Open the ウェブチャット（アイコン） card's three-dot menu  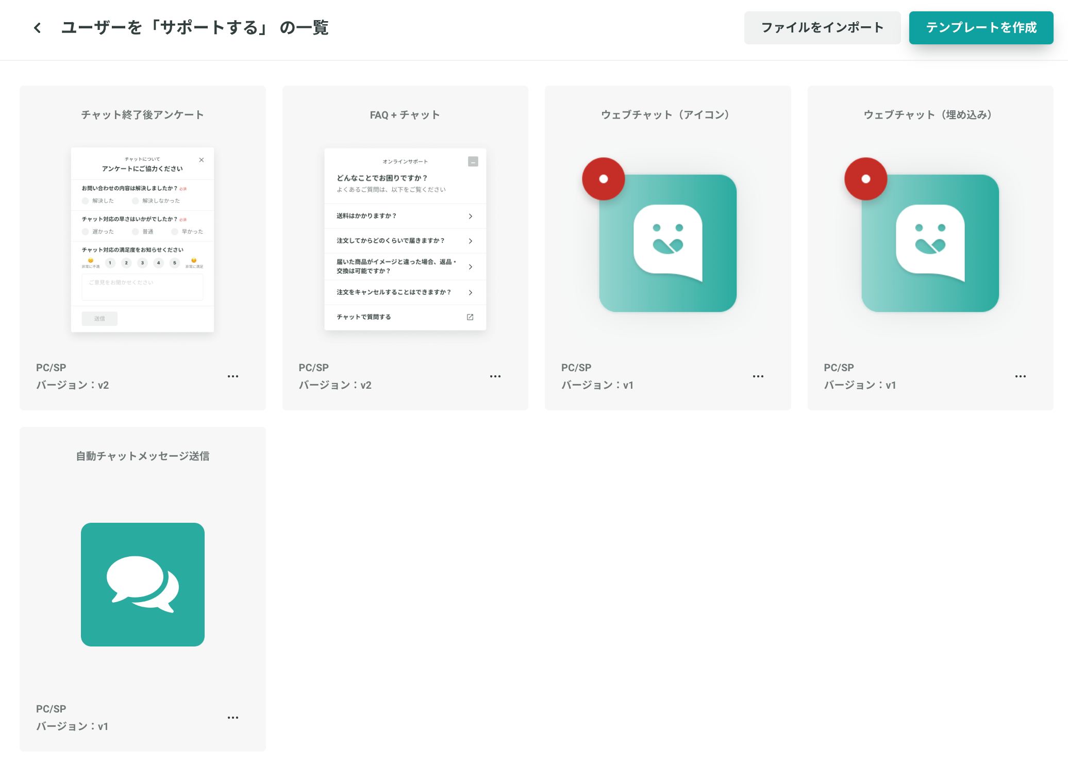(x=758, y=376)
